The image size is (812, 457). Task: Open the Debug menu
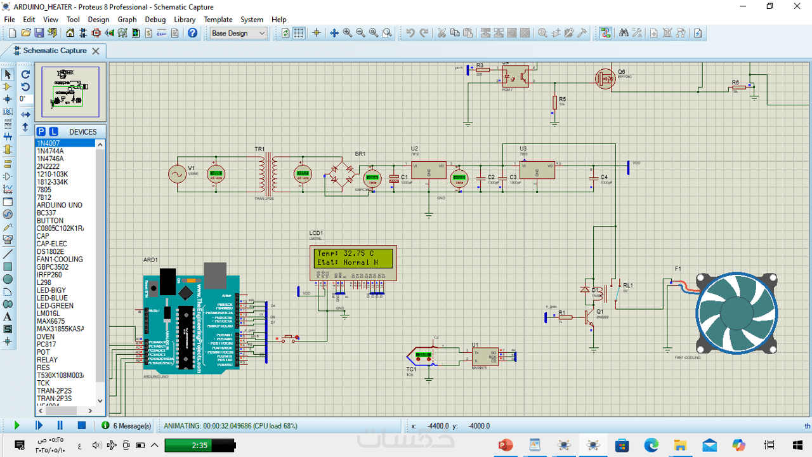pos(155,20)
